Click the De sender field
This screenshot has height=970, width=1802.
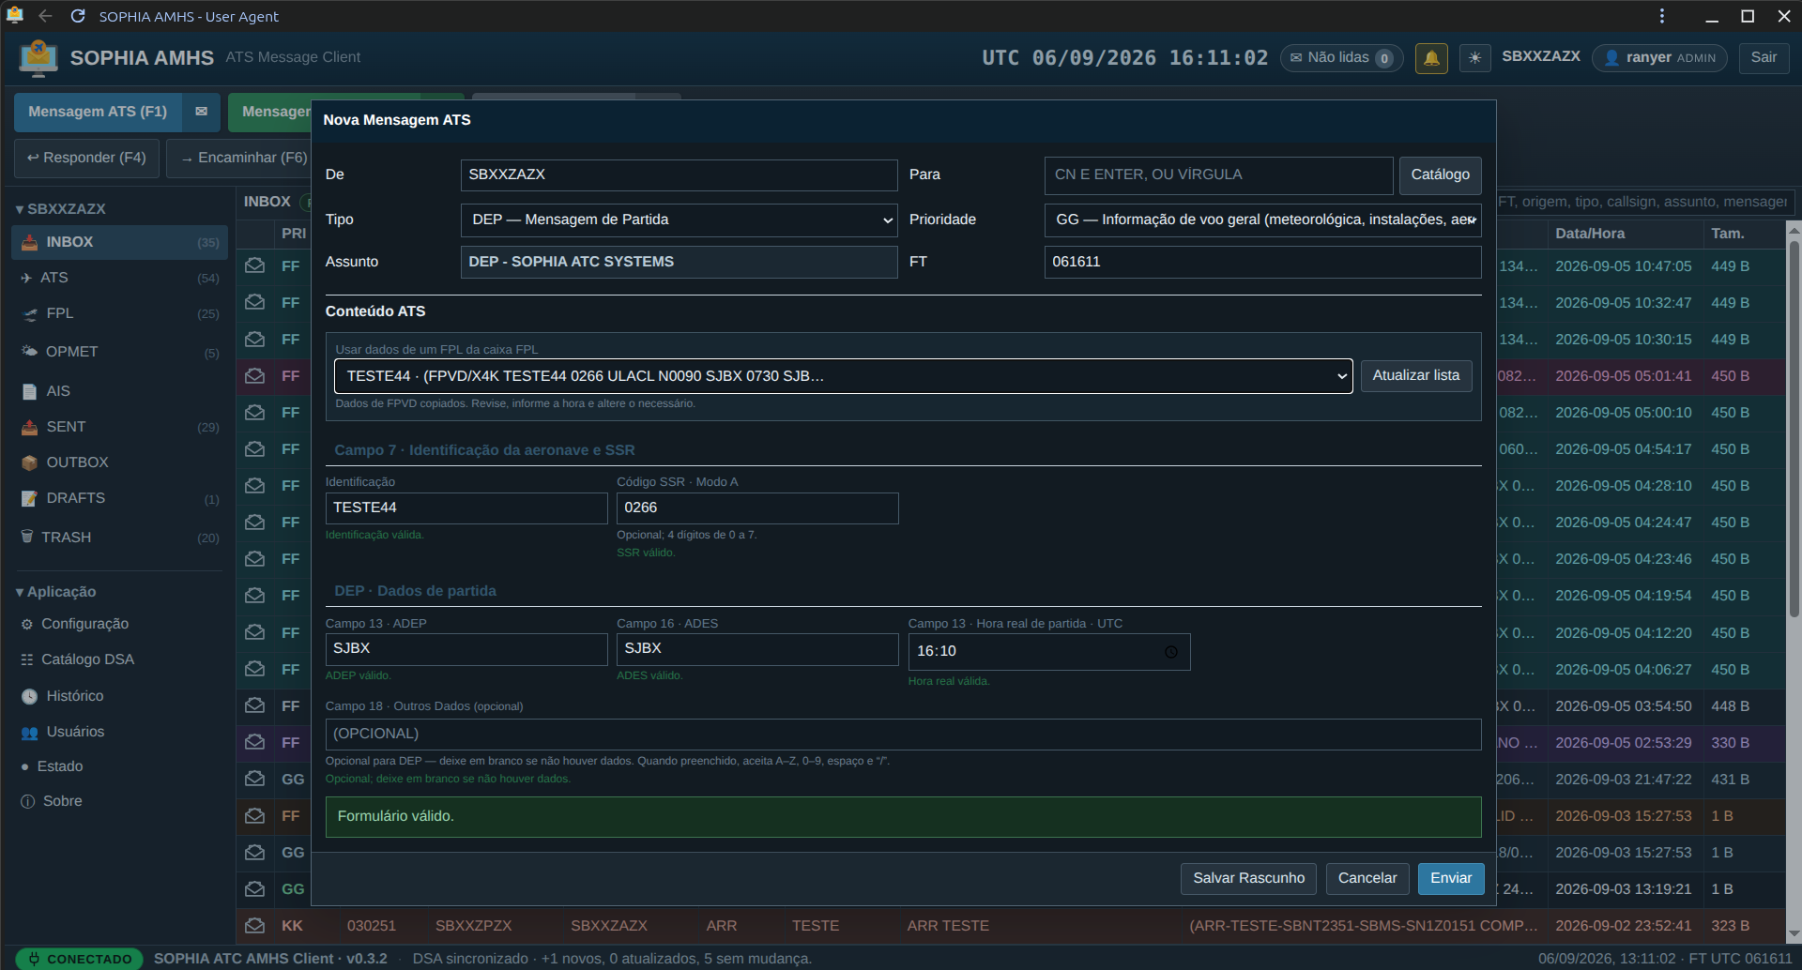point(679,175)
